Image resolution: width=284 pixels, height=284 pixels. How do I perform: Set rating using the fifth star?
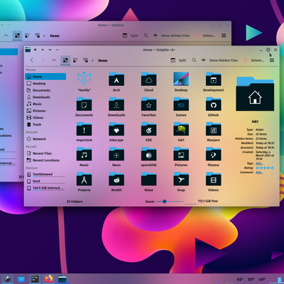tap(272, 168)
